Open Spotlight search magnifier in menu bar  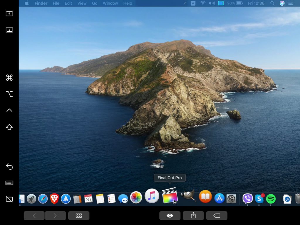(272, 3)
